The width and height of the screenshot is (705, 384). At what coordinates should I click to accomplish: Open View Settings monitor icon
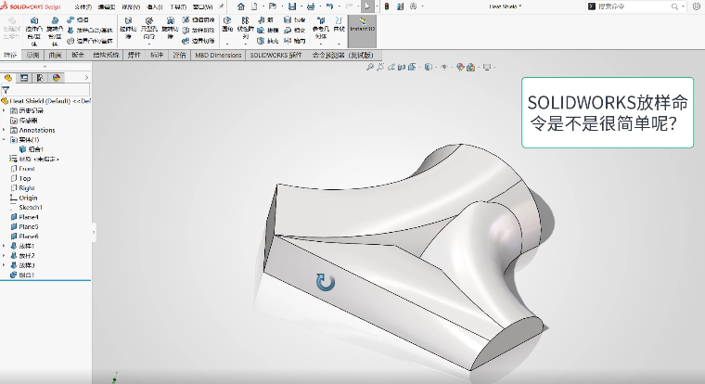tap(487, 67)
